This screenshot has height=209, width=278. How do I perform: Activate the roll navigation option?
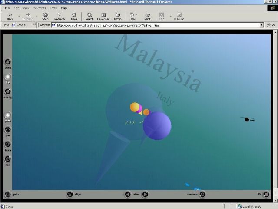pos(8,159)
